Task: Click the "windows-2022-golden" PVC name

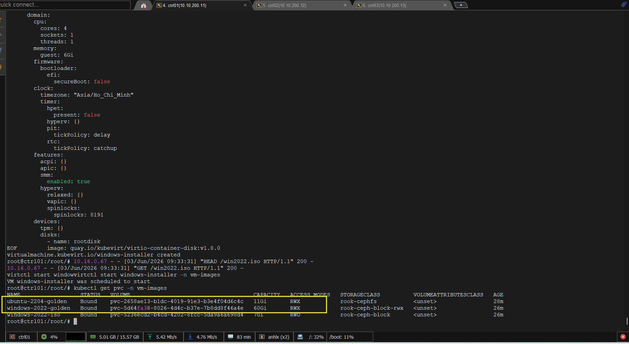Action: [x=39, y=308]
